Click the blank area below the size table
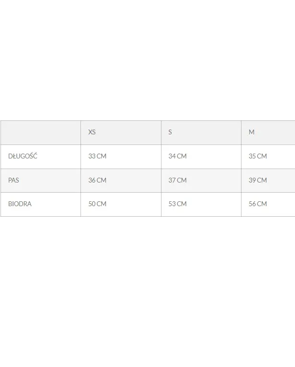 pos(147,289)
